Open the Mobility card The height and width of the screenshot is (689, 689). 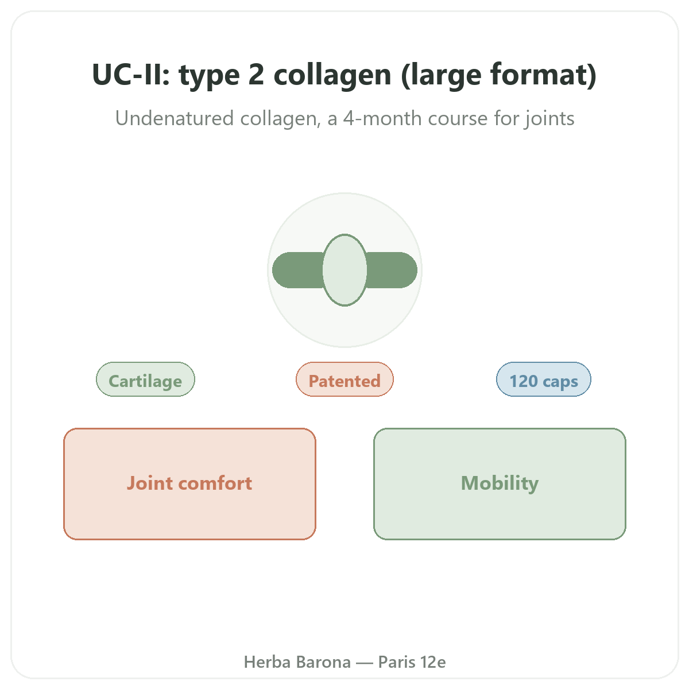pyautogui.click(x=500, y=484)
